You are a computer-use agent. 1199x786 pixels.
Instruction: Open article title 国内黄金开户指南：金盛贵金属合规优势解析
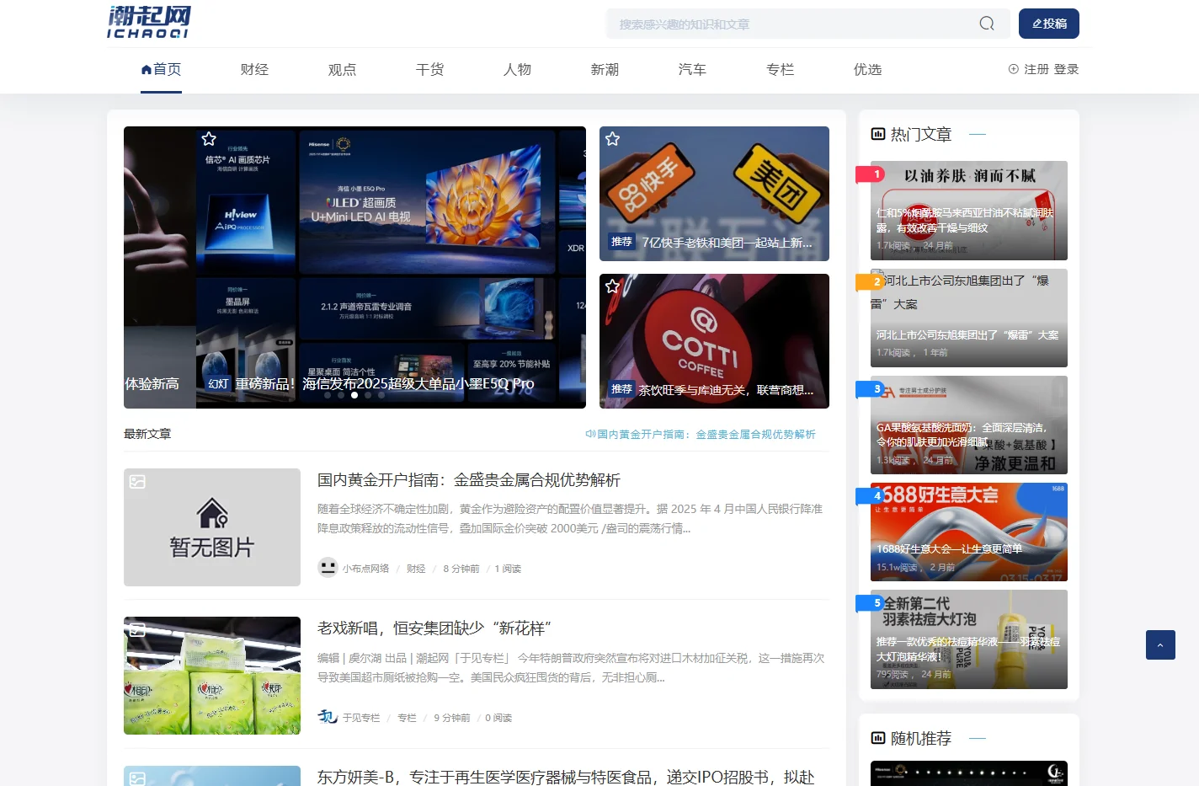click(469, 480)
